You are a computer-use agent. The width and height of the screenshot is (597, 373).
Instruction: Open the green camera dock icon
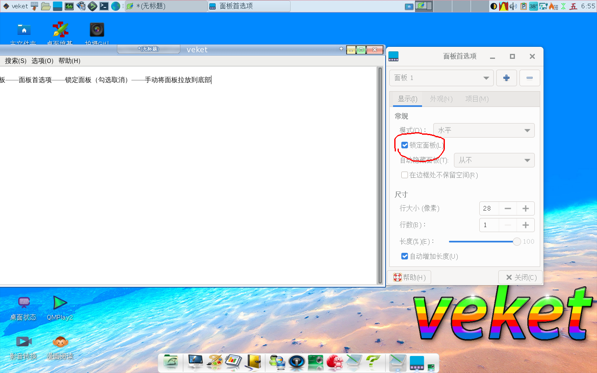[x=315, y=362]
